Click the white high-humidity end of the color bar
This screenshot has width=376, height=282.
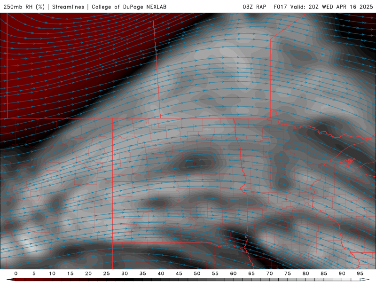point(365,280)
